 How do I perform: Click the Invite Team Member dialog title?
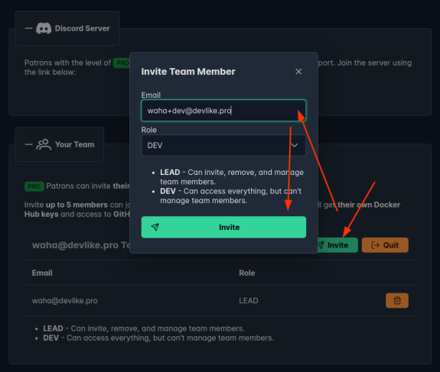(188, 72)
